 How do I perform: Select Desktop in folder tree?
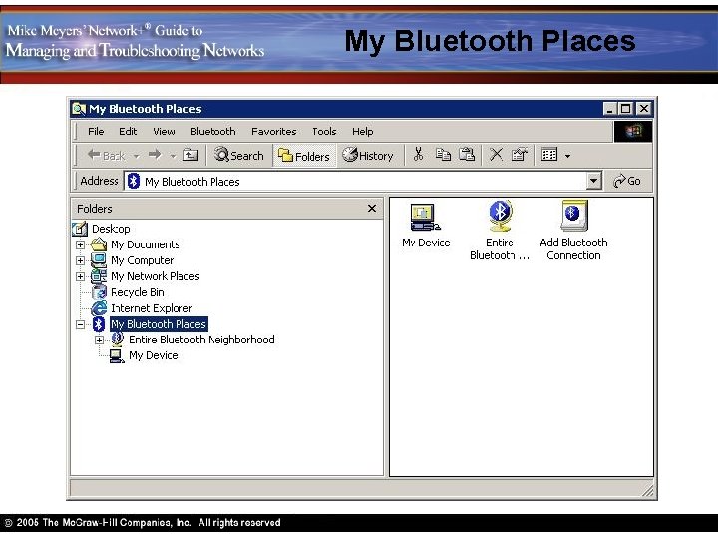(x=111, y=229)
